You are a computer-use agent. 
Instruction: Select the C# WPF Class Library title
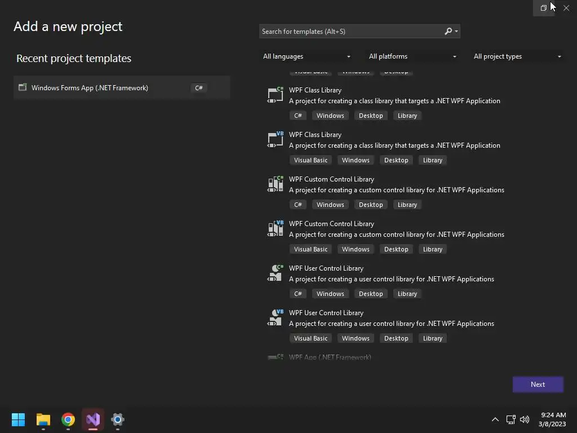[x=315, y=90]
